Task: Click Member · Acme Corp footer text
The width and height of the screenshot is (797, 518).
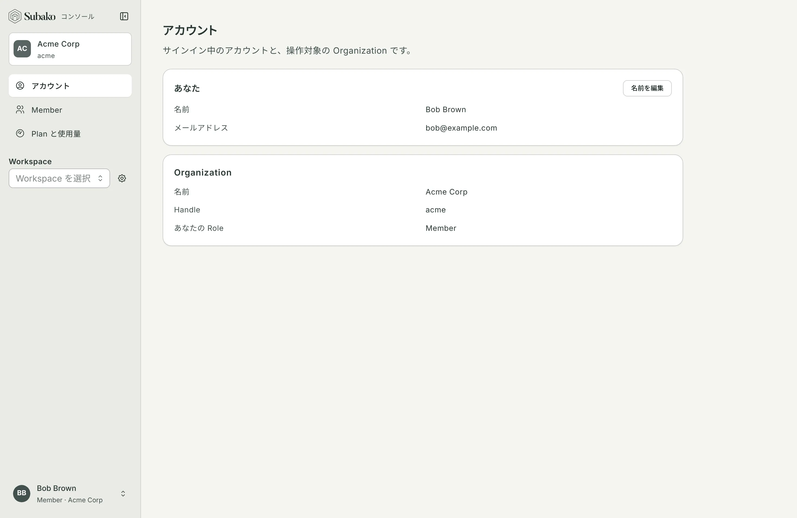Action: pos(70,500)
